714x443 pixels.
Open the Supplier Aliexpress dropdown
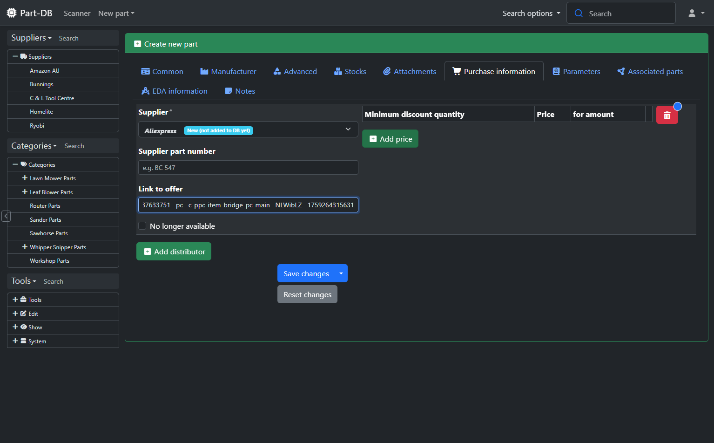click(x=248, y=129)
